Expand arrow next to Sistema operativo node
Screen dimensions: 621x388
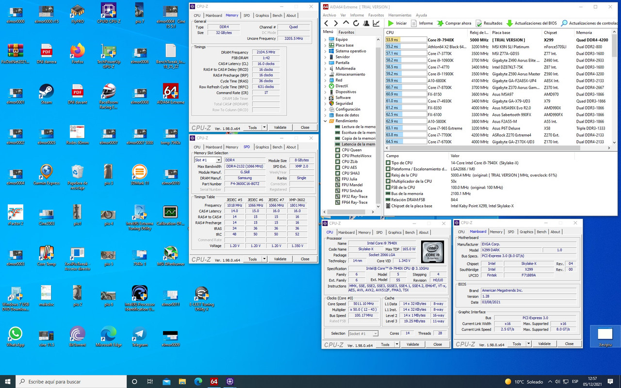click(x=325, y=51)
